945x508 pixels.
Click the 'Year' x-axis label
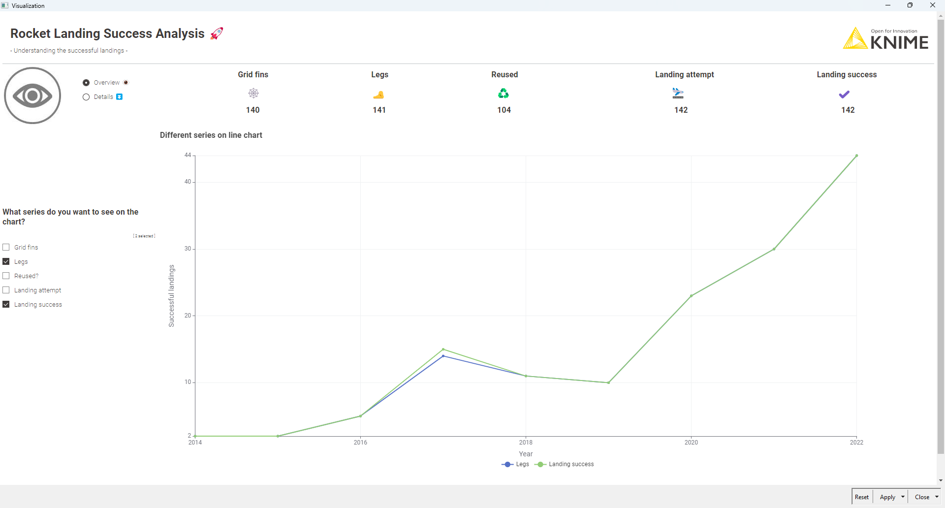pos(526,454)
